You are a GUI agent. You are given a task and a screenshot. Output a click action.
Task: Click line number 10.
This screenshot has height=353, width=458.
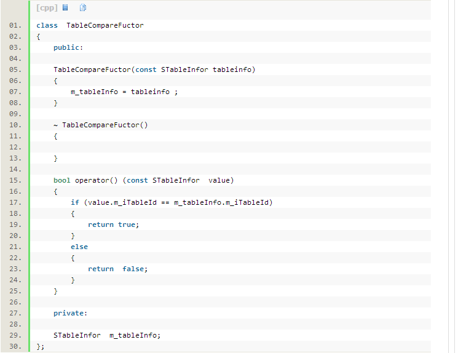(15, 125)
